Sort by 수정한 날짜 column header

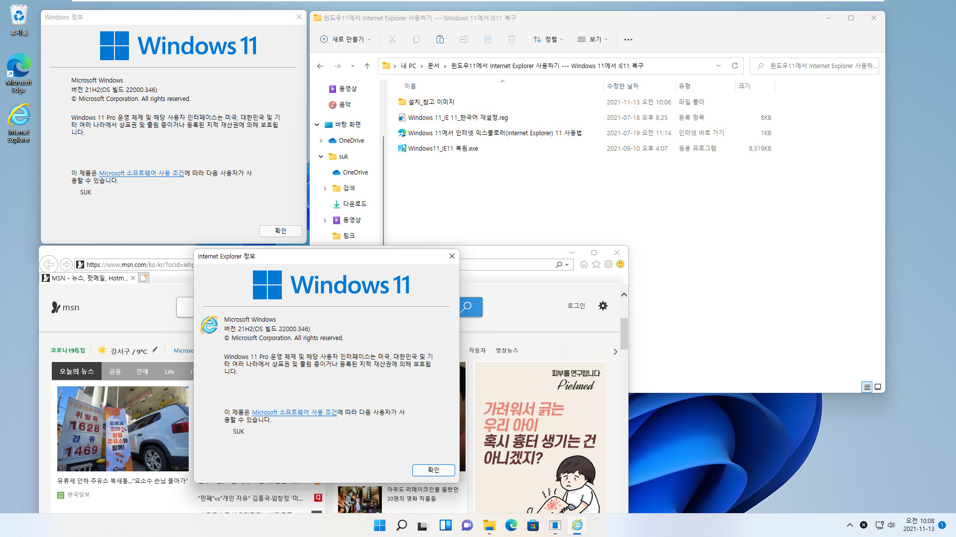coord(639,86)
